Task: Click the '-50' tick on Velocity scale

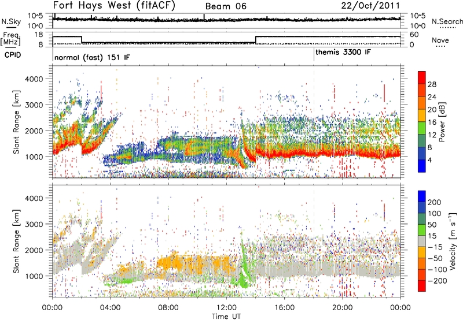Action: click(435, 258)
